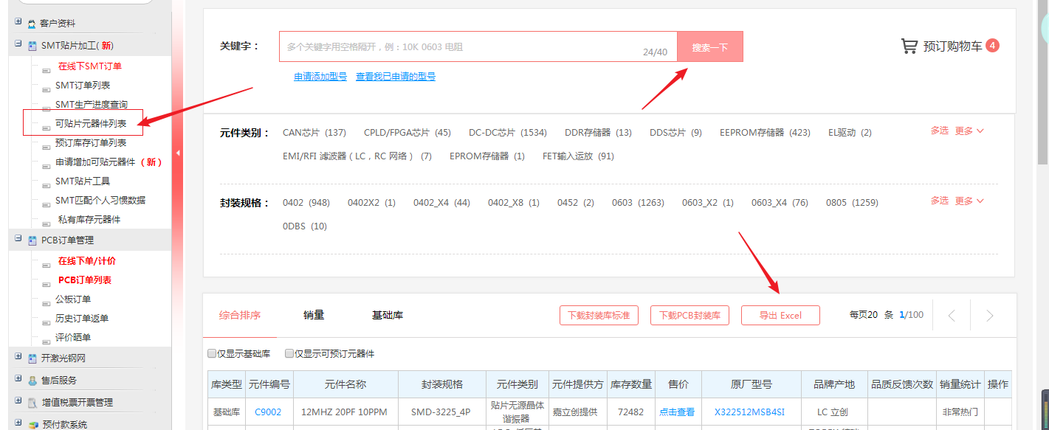
Task: Collapse the SMT贴片加工 tree section
Action: 18,44
